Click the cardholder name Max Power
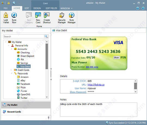The image size is (147, 125). [x=79, y=62]
